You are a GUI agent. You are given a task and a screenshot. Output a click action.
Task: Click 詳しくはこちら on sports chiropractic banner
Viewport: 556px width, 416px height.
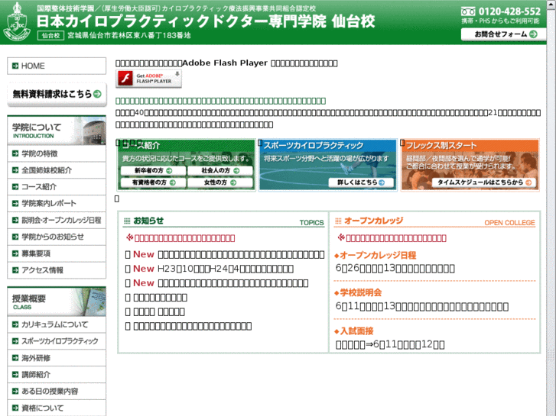point(361,182)
